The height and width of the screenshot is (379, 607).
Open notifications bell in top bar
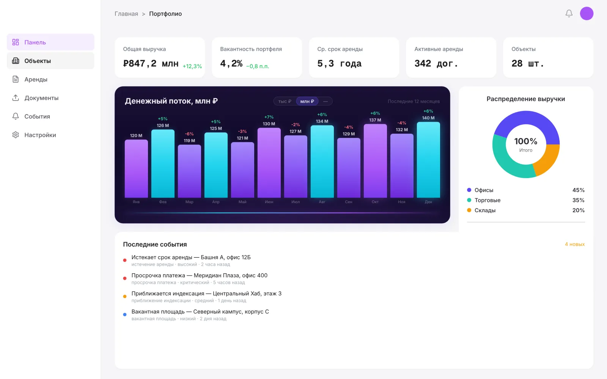coord(569,14)
